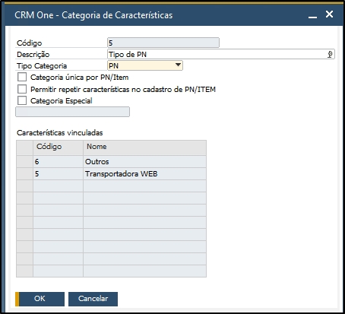Click into the Descrição text field
Viewport: 345px width, 314px height.
[x=221, y=54]
